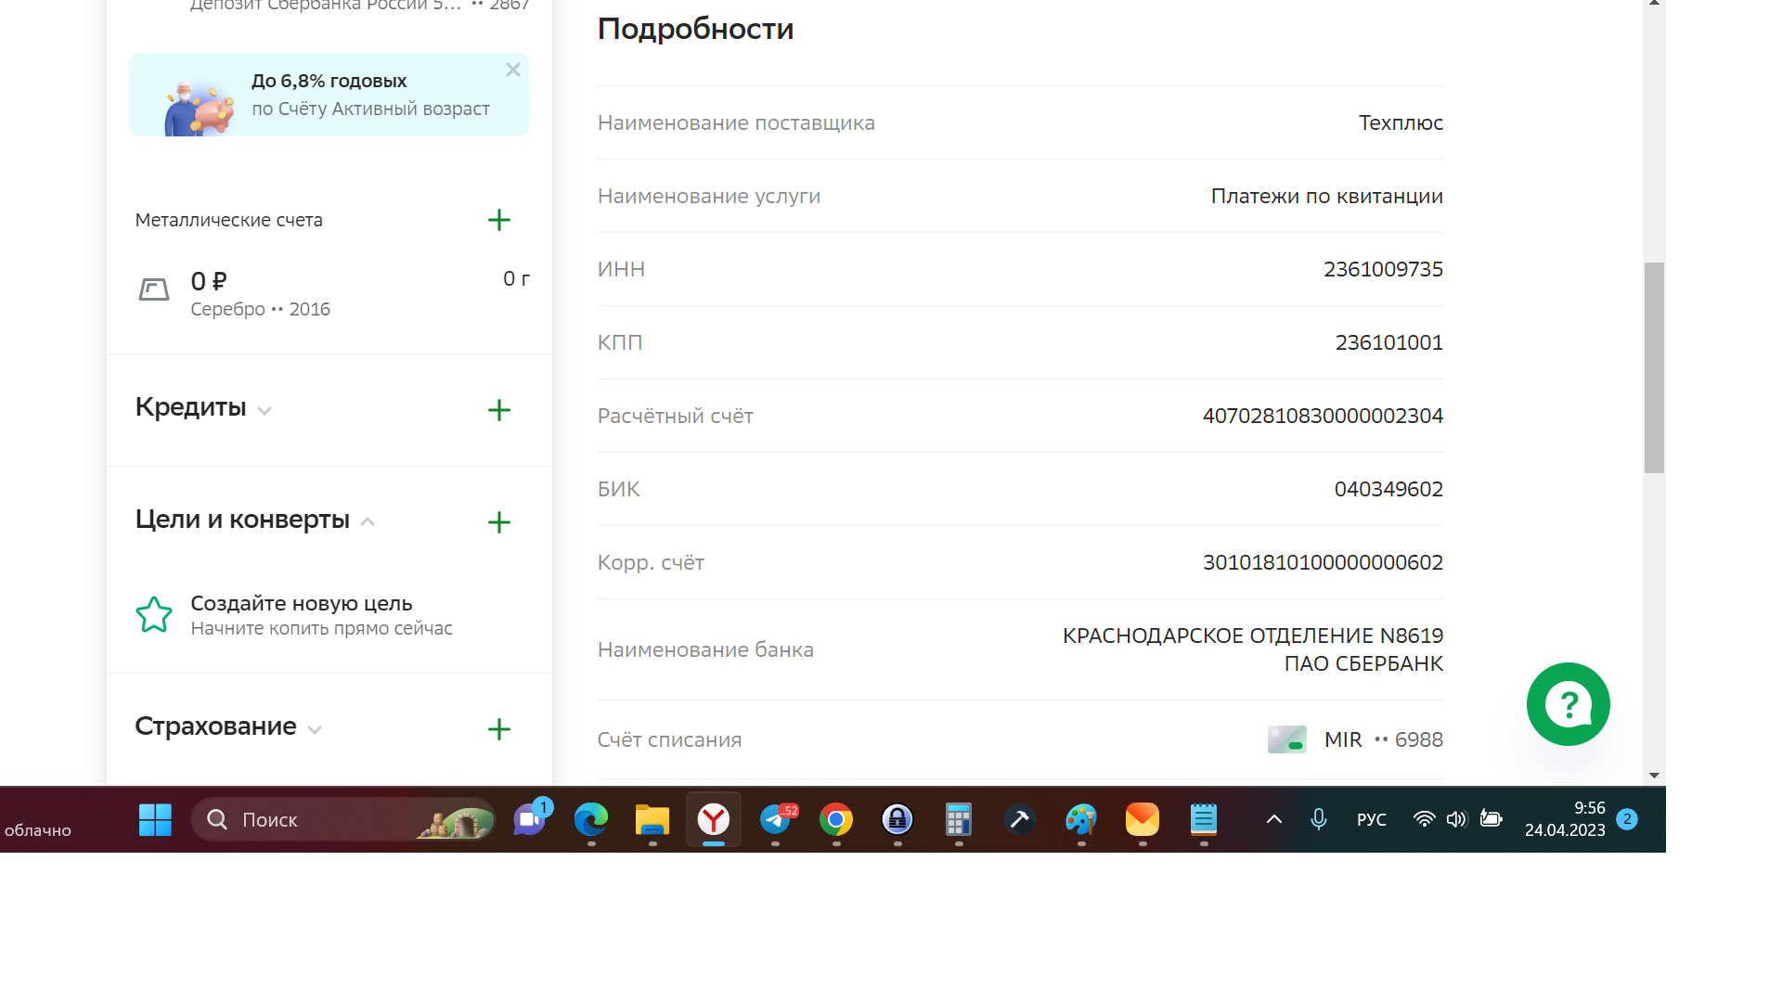This screenshot has height=1002, width=1782.
Task: Show hidden tray icons chevron
Action: point(1274,820)
